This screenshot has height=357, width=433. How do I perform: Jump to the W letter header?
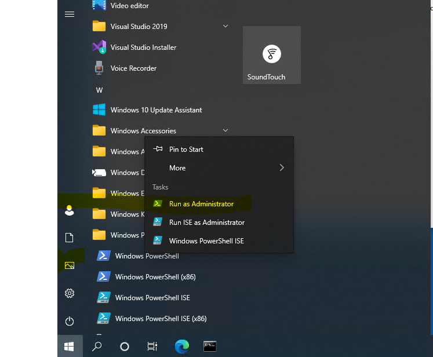coord(100,90)
